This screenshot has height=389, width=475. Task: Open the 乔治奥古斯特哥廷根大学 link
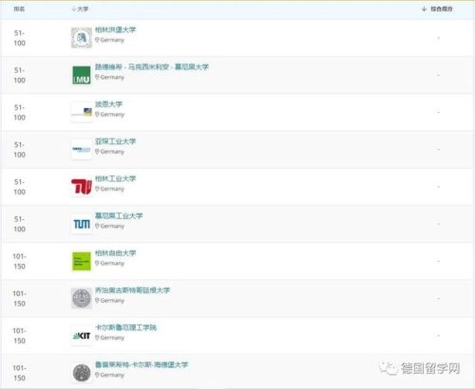(x=133, y=290)
